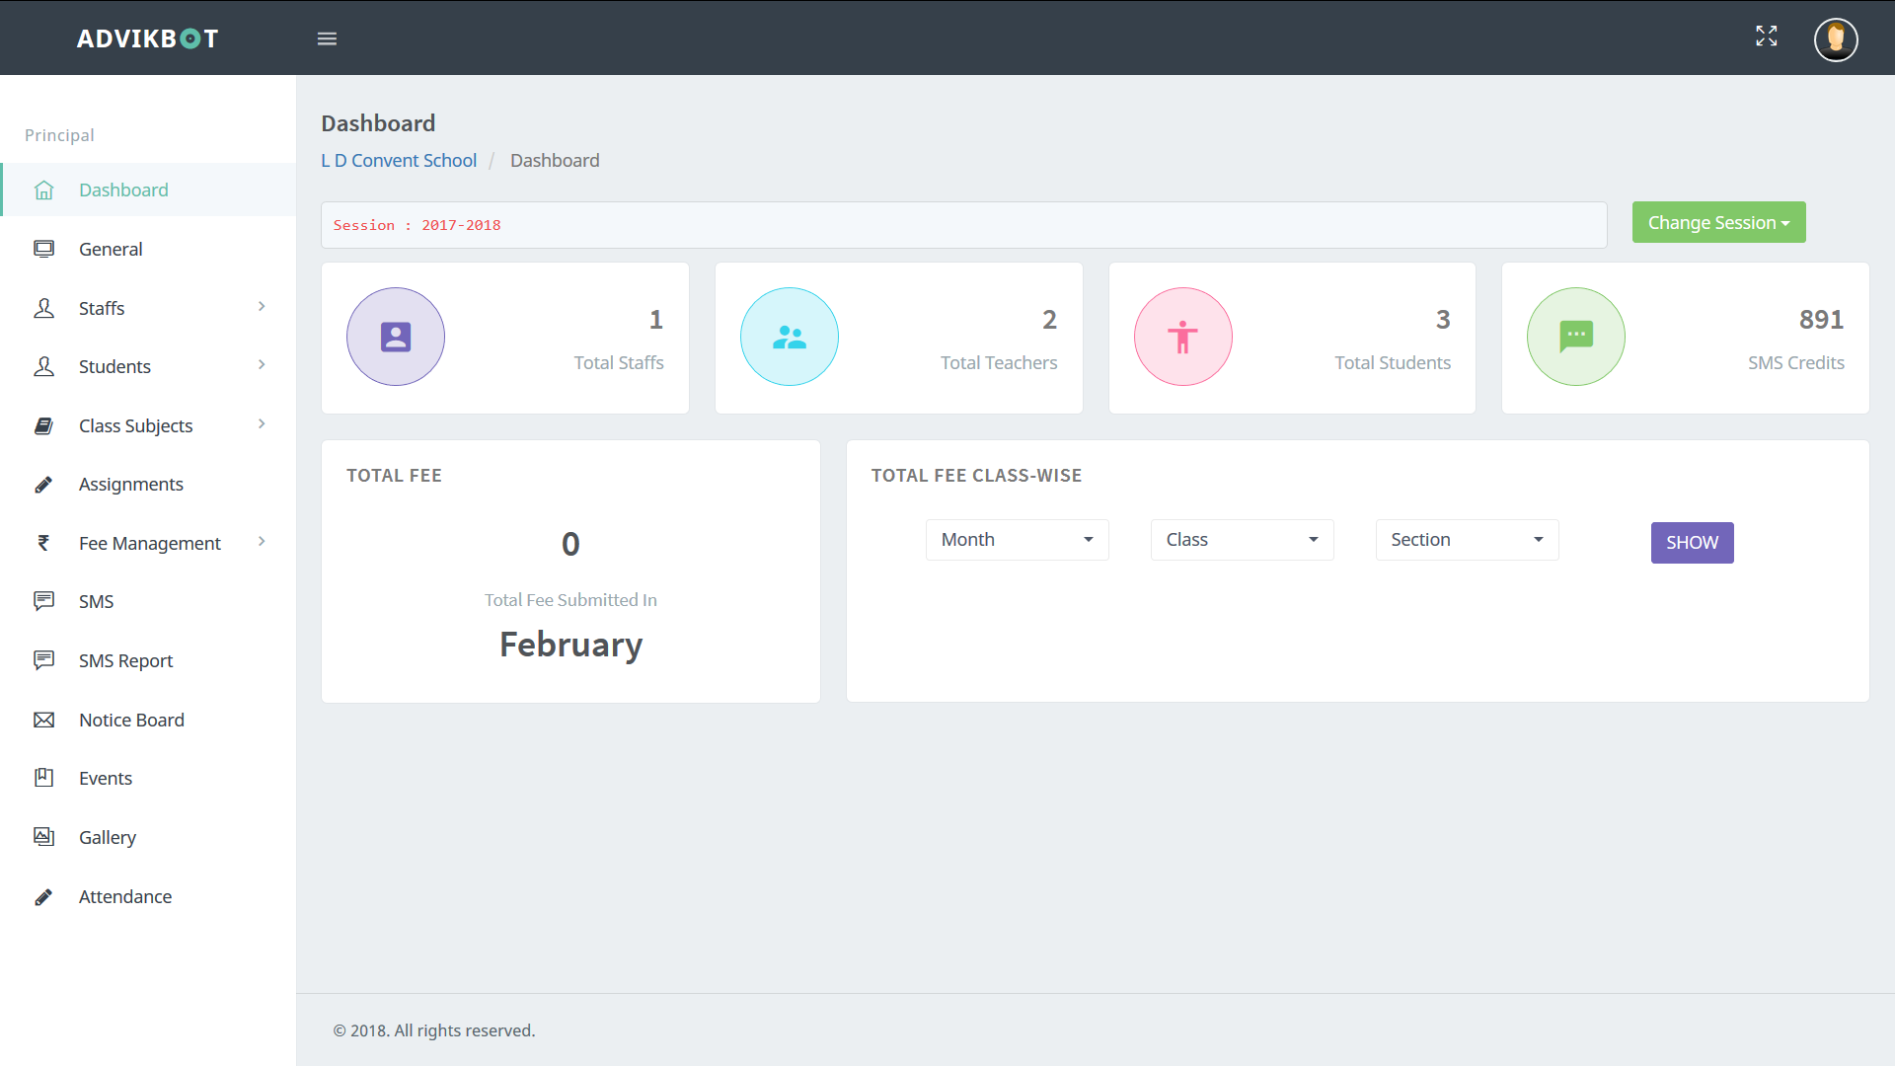Screen dimensions: 1895x1066
Task: Follow the L D Convent School breadcrumb link
Action: [x=399, y=161]
